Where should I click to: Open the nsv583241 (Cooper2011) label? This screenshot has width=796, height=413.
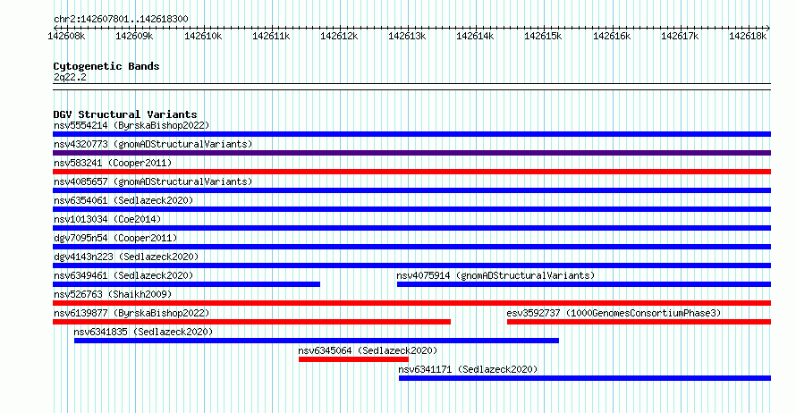click(x=113, y=163)
